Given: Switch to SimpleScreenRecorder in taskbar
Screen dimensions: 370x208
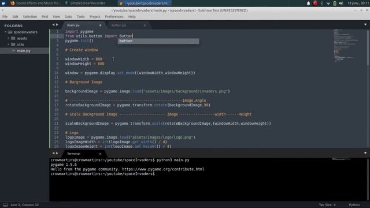Looking at the screenshot, I should 85,3.
